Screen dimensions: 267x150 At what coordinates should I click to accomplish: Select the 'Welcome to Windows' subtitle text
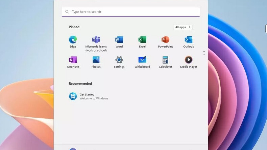coord(94,98)
